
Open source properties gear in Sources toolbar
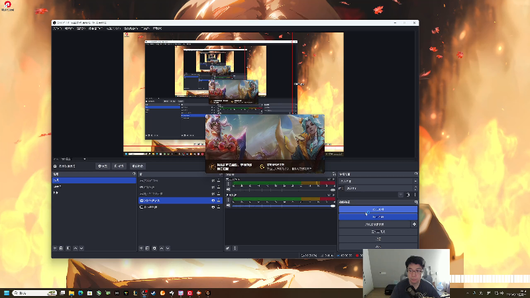point(154,248)
